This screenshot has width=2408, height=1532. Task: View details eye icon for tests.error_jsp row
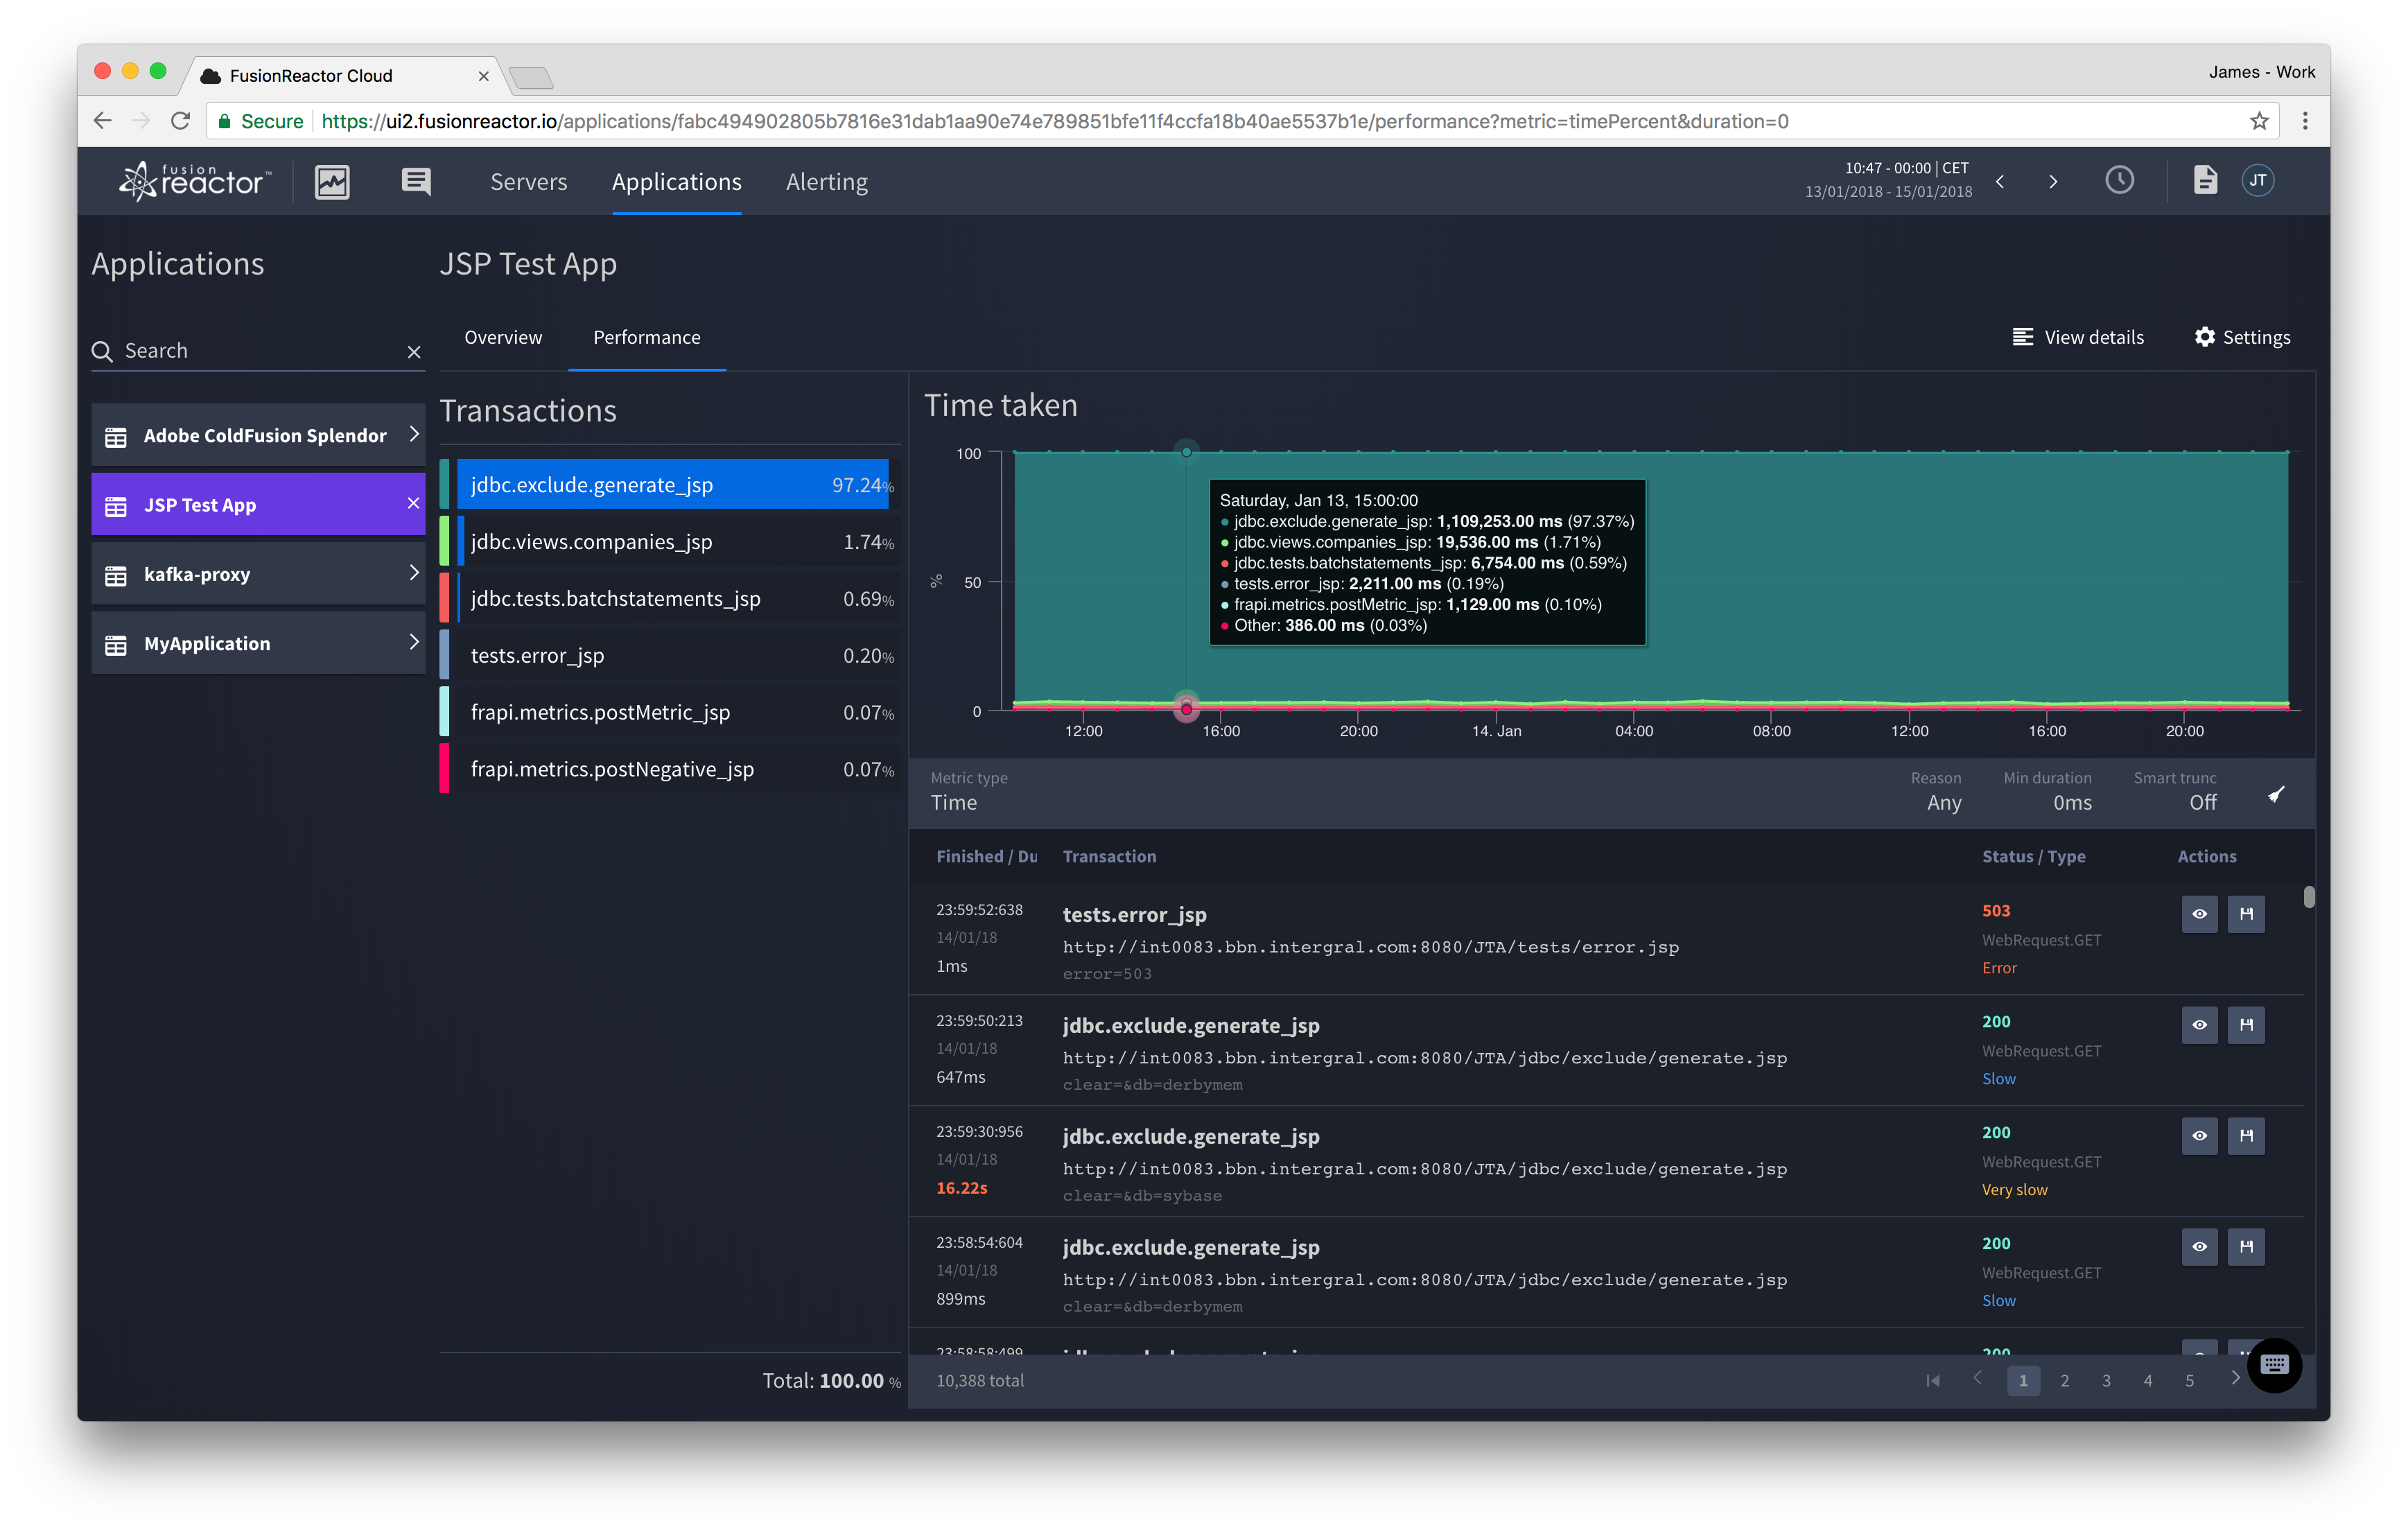[x=2199, y=913]
